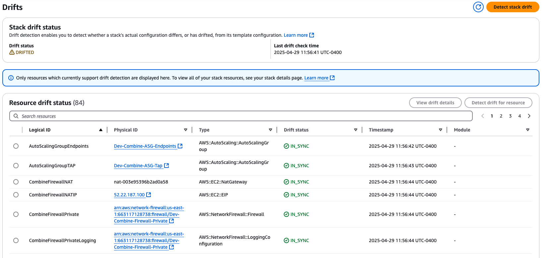
Task: Open external link icon beside 52.22.187.100
Action: 149,195
